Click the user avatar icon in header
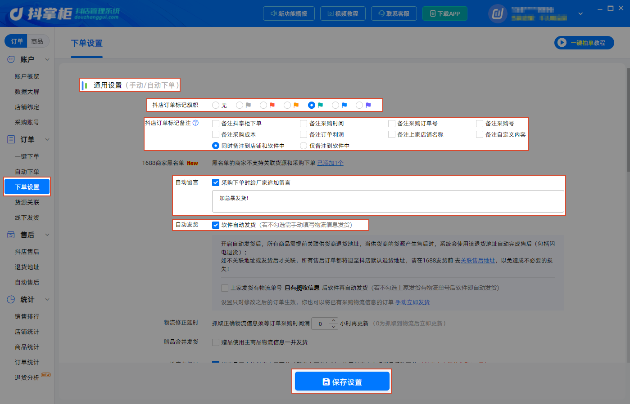 [x=498, y=13]
